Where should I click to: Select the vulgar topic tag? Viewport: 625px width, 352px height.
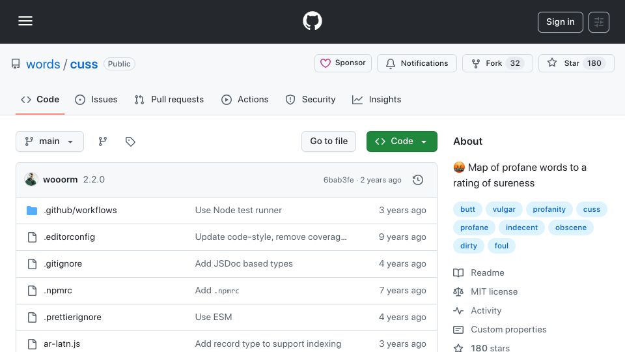(504, 209)
